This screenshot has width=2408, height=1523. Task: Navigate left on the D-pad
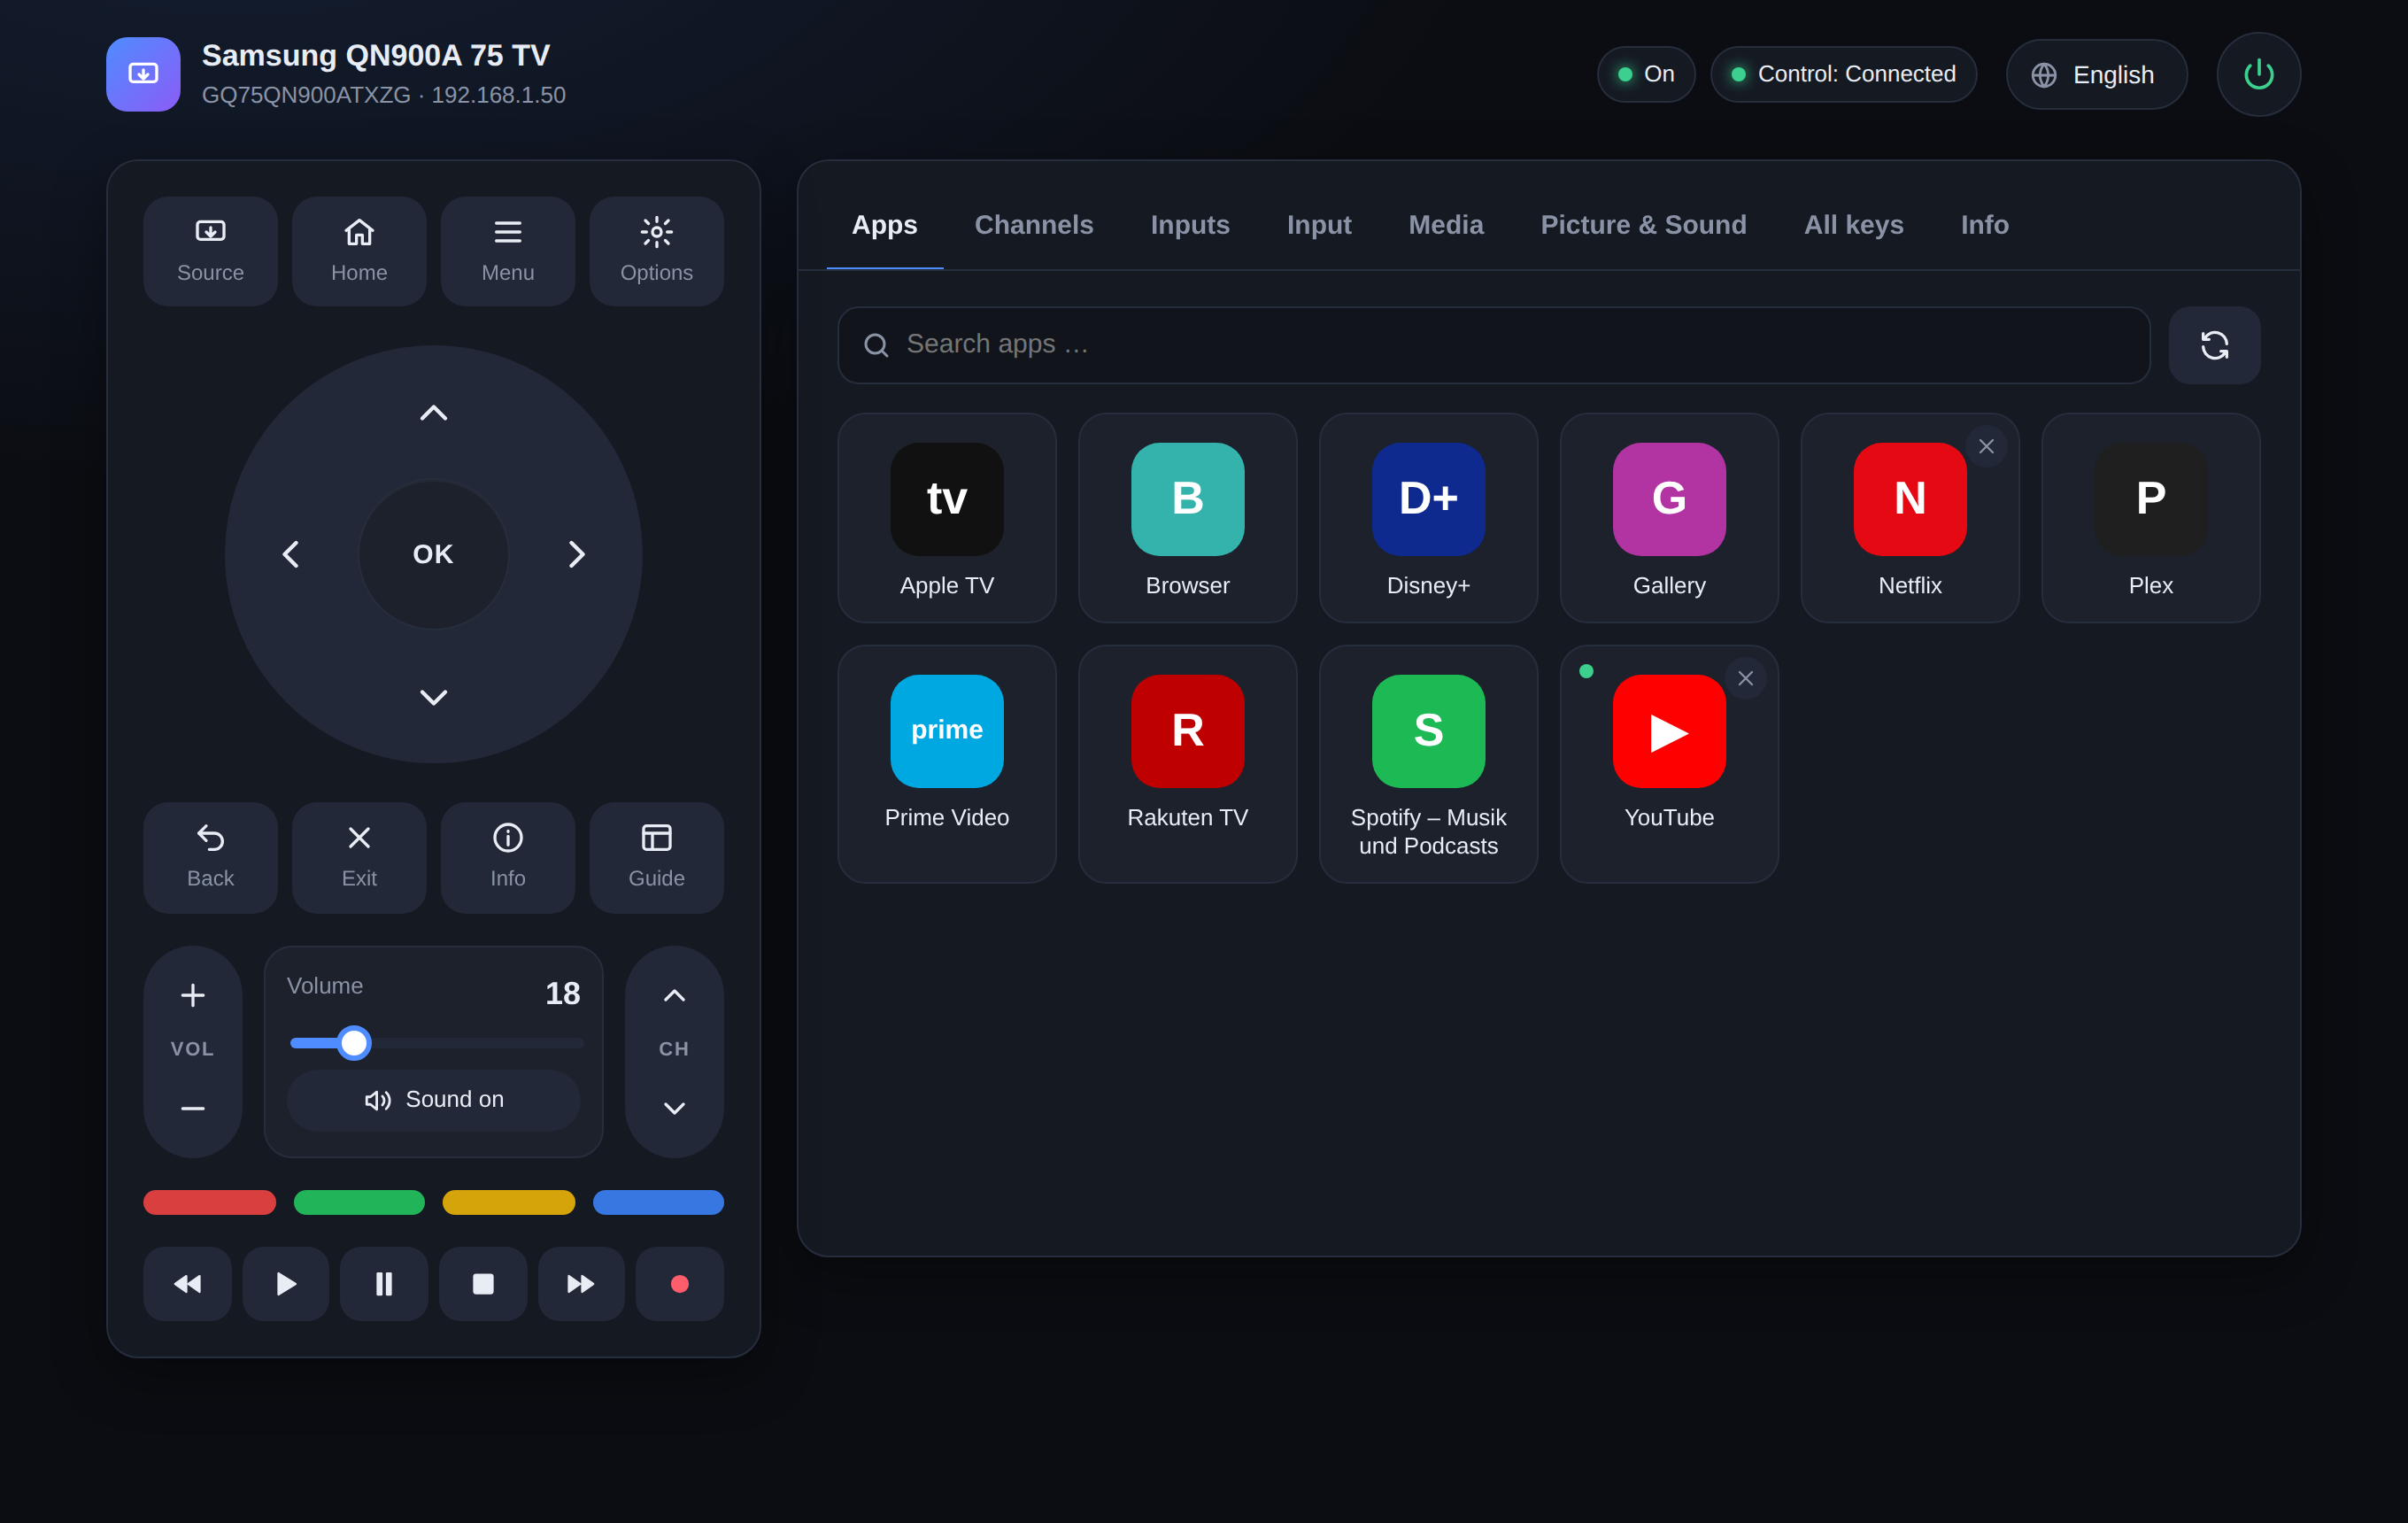[291, 554]
